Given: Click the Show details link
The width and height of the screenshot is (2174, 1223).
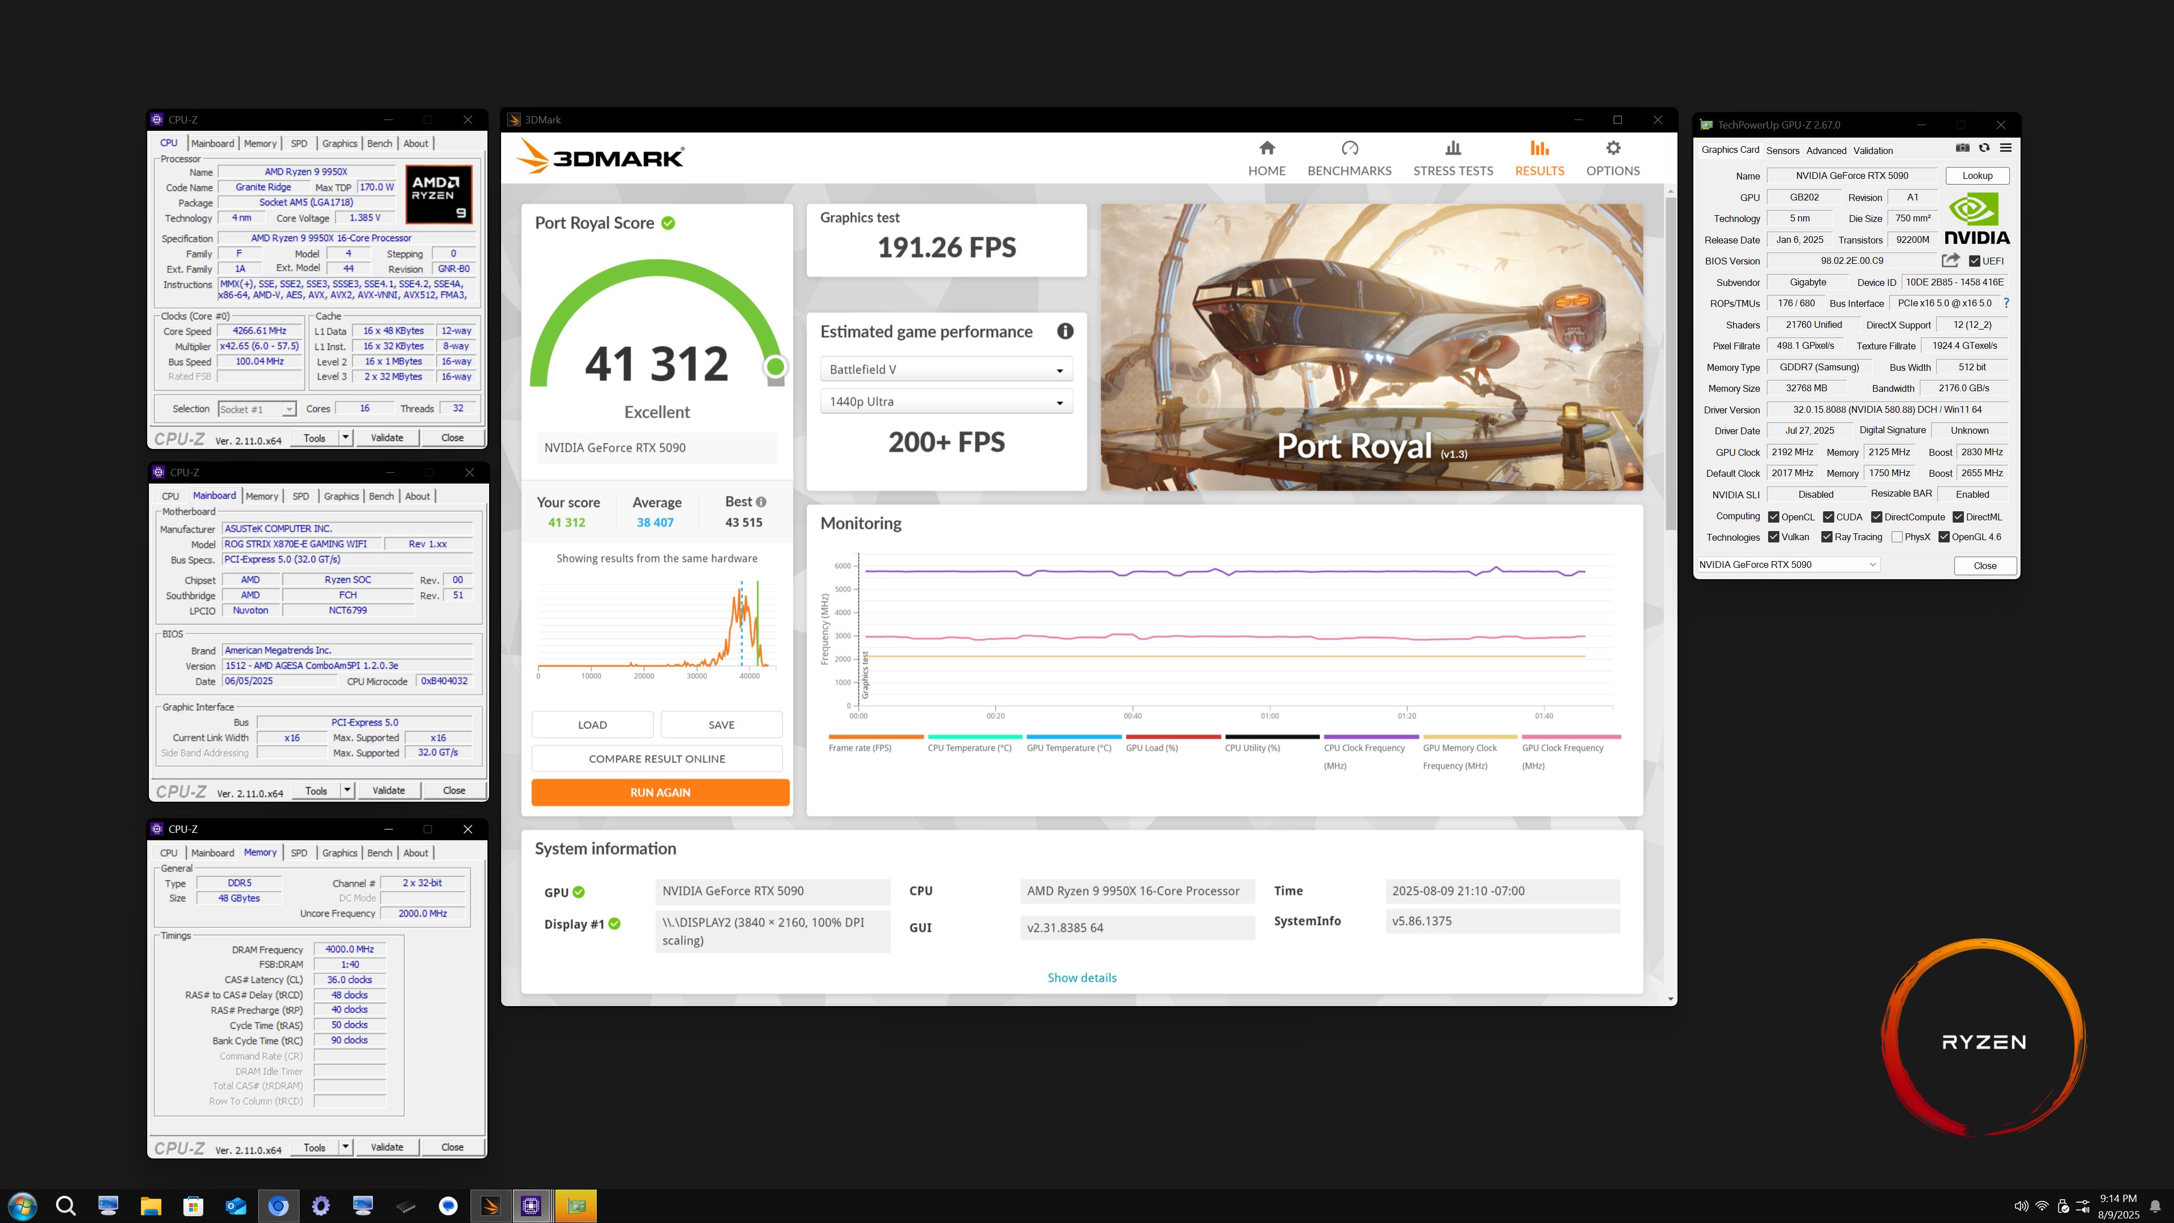Looking at the screenshot, I should tap(1081, 977).
